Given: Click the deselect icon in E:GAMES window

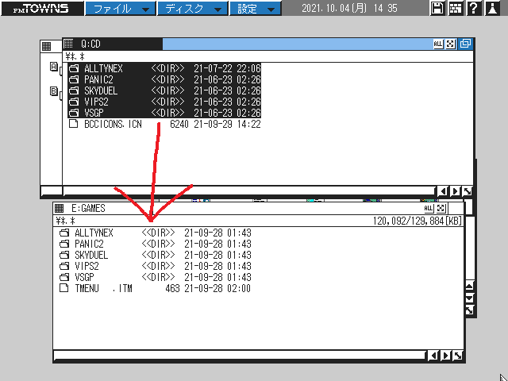Looking at the screenshot, I should 441,208.
